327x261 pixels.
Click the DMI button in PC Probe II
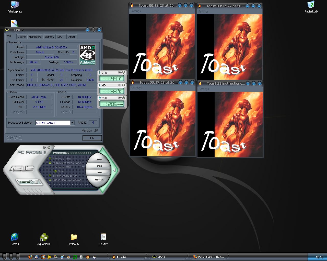click(x=100, y=159)
